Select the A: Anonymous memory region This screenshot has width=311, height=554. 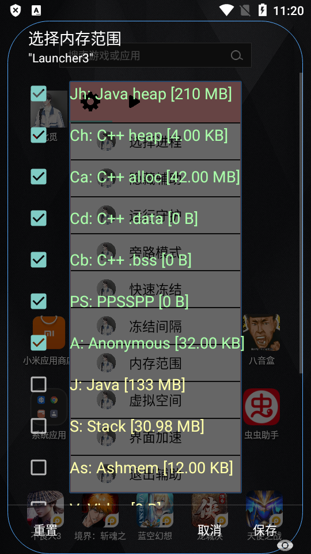157,343
